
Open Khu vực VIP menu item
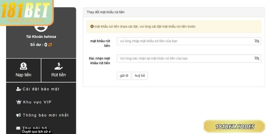point(34,102)
